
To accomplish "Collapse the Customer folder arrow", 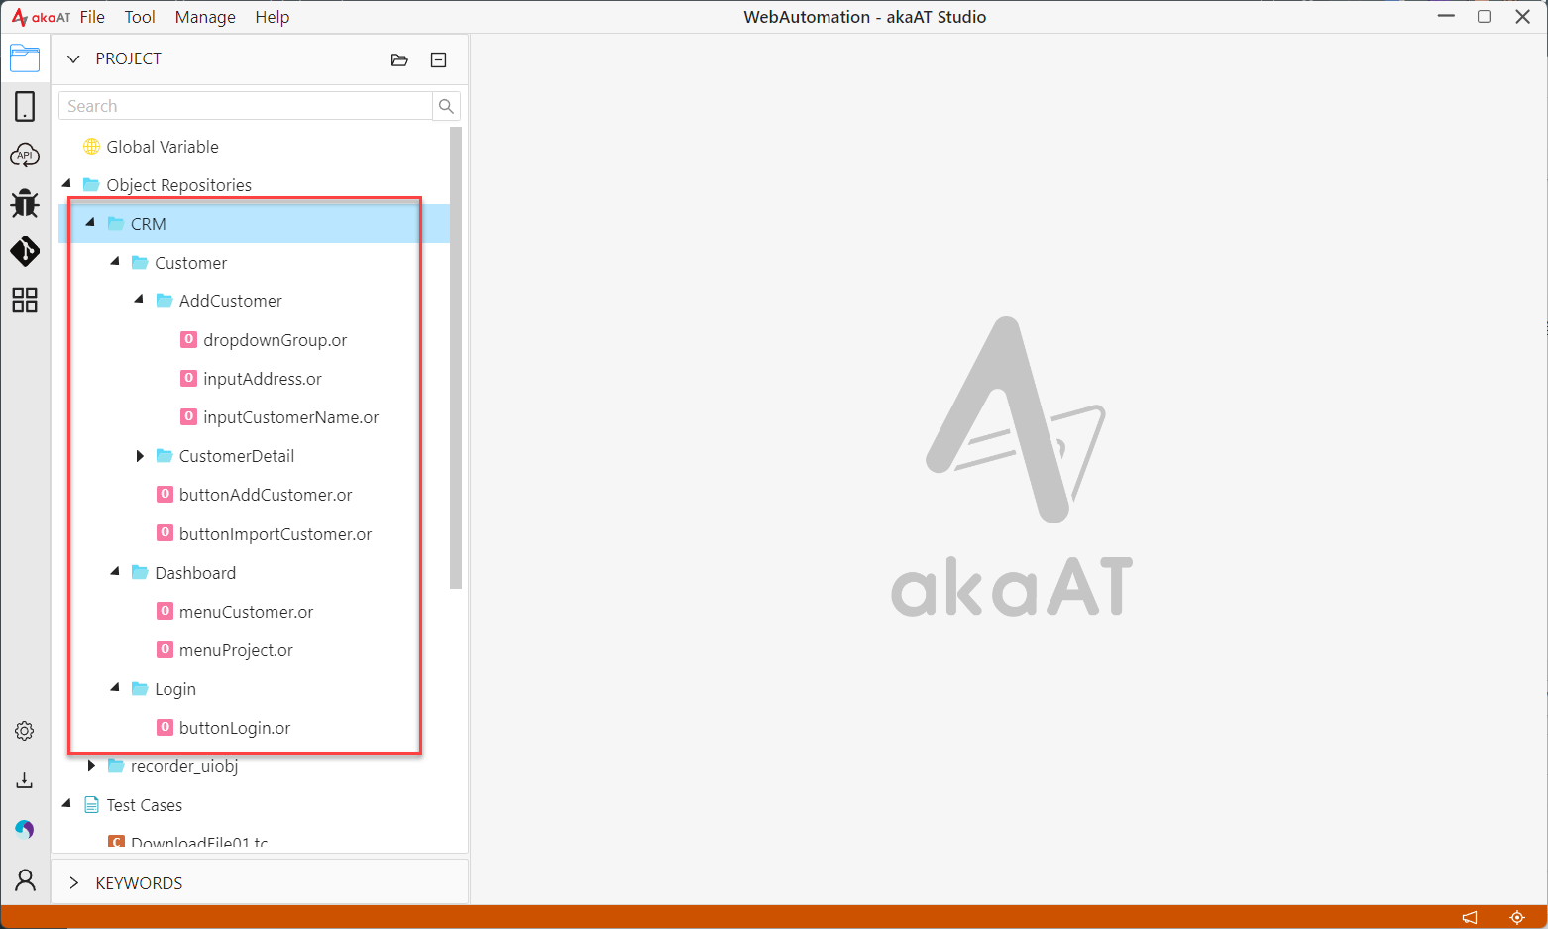I will pyautogui.click(x=115, y=261).
